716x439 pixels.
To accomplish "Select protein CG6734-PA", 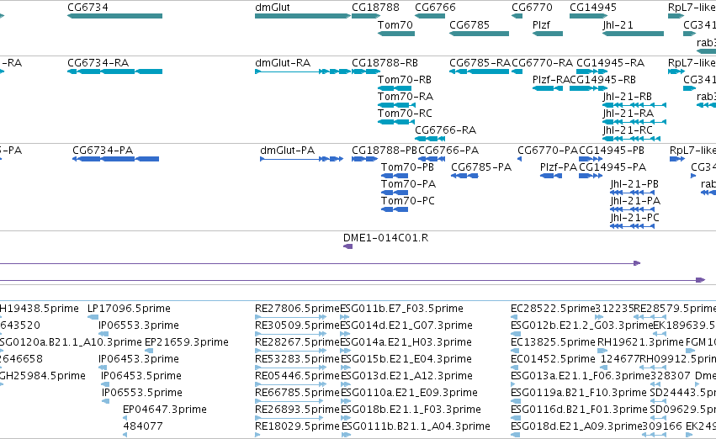I will [103, 151].
